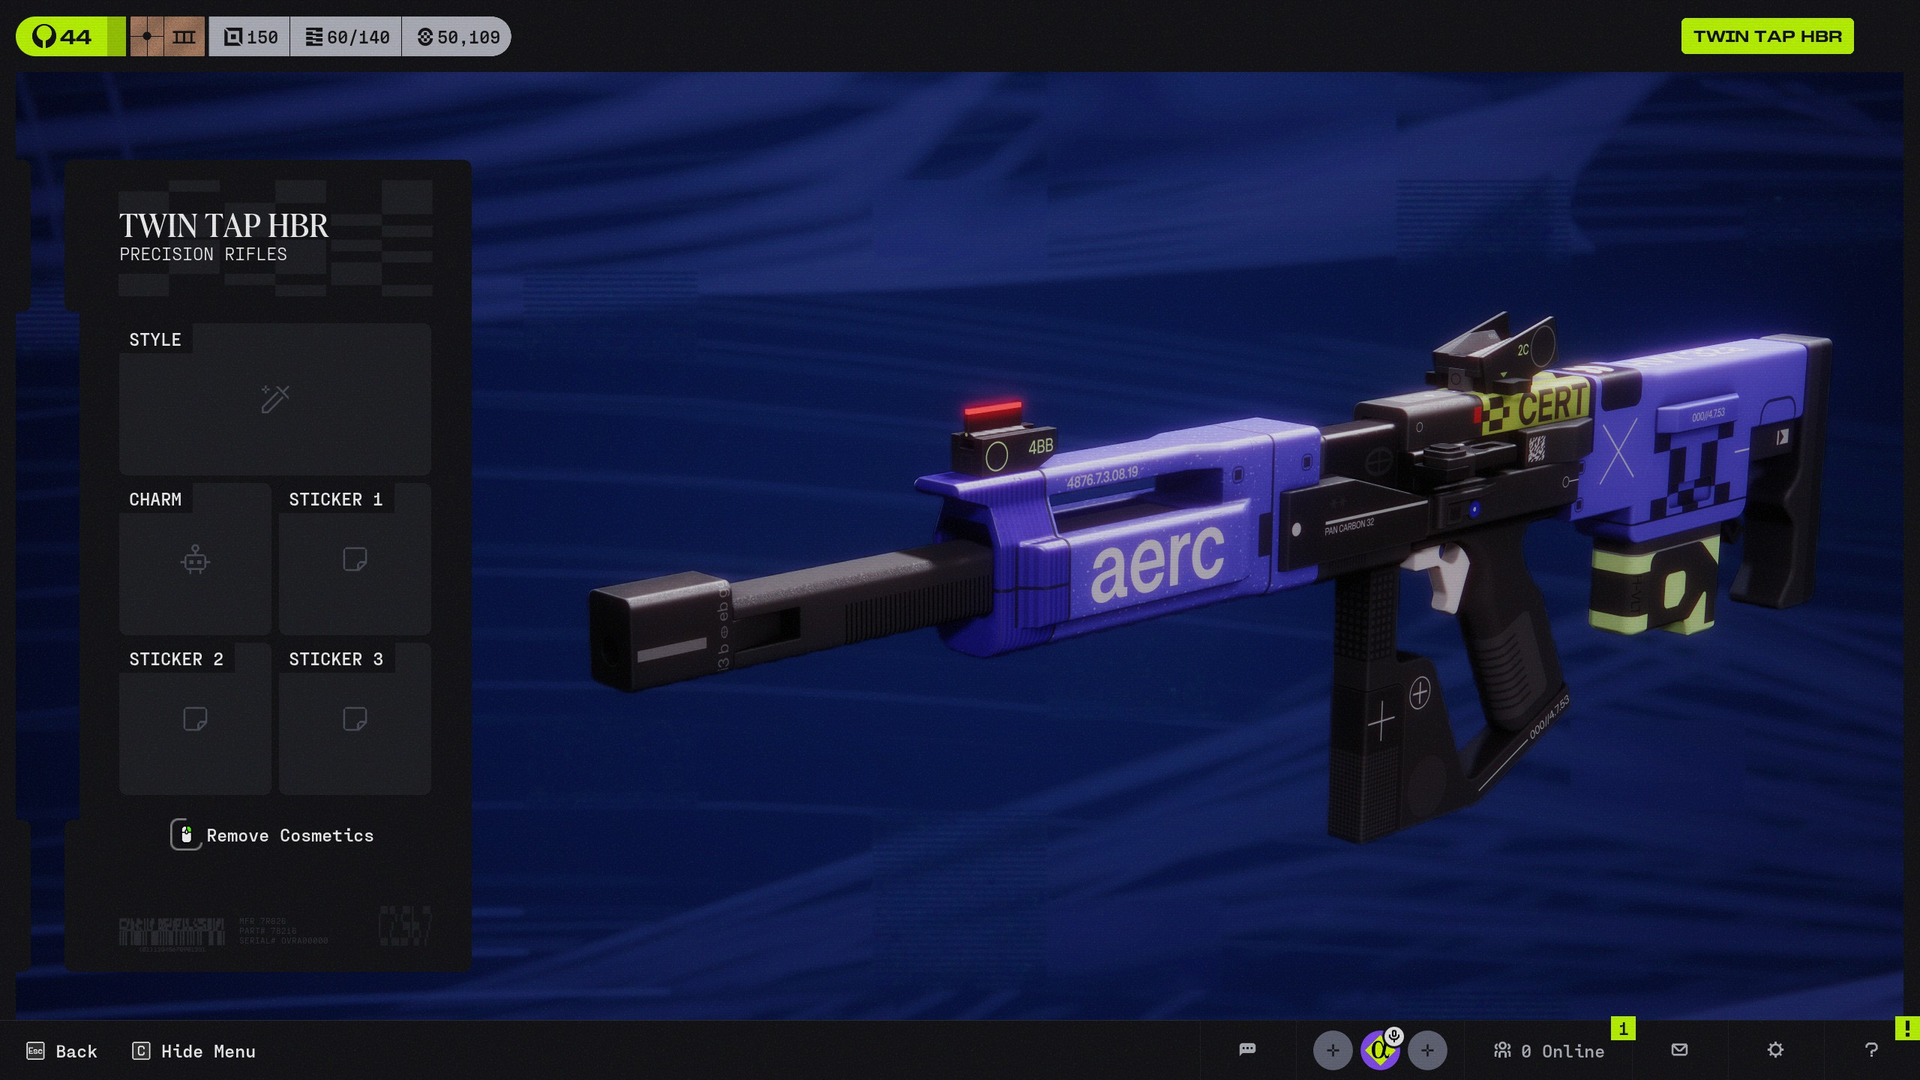Viewport: 1920px width, 1080px height.
Task: Click the TWIN TAP HBR title tag
Action: click(1766, 37)
